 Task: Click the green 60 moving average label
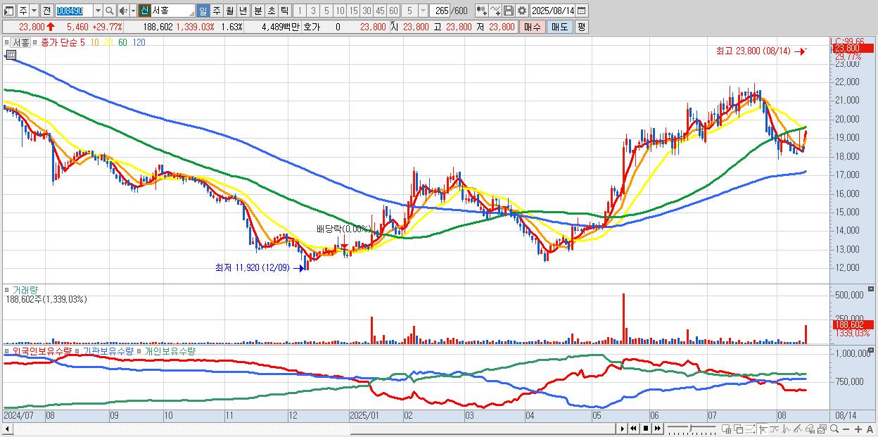[x=123, y=42]
